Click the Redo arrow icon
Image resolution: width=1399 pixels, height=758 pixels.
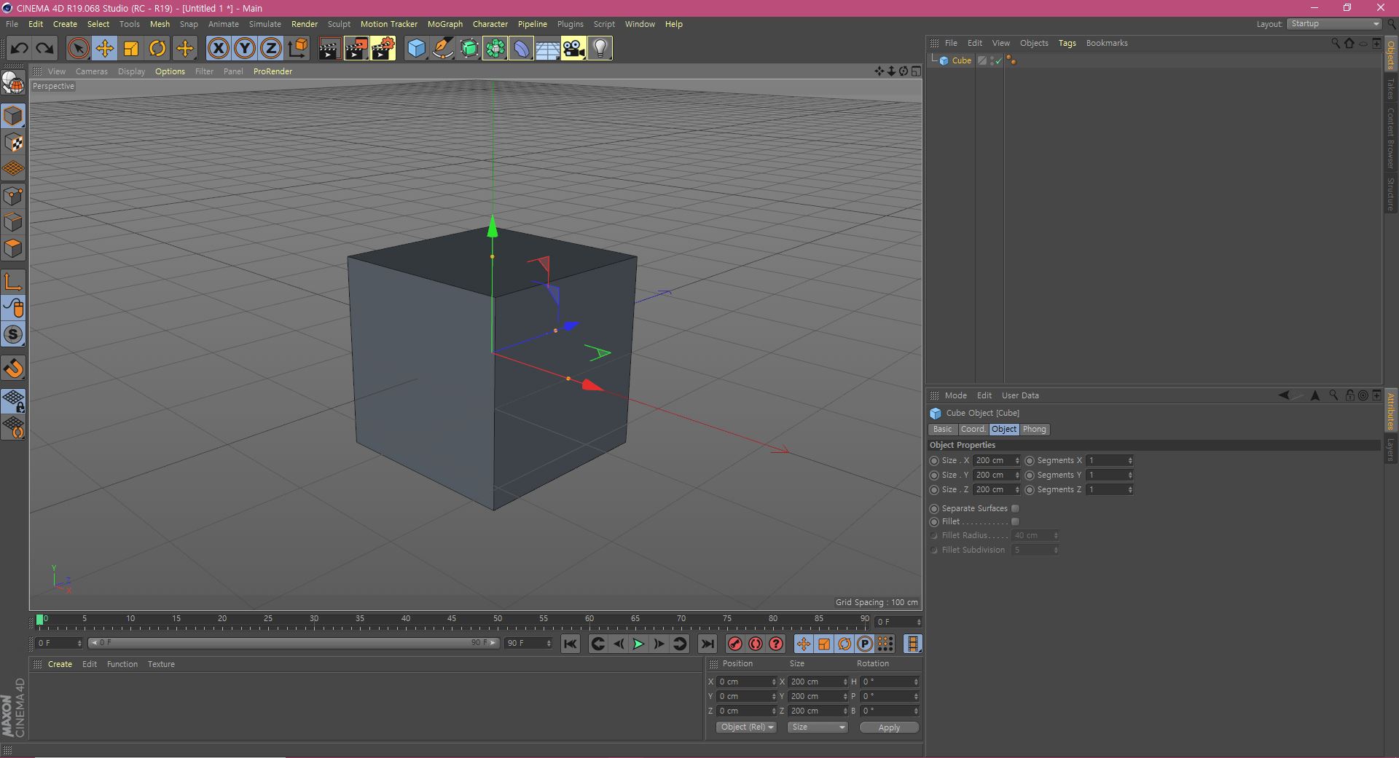[44, 49]
